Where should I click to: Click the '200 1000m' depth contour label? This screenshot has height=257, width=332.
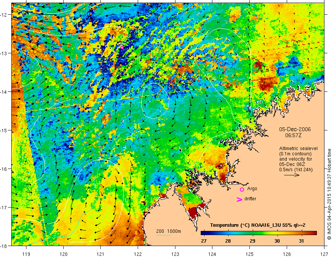click(169, 231)
